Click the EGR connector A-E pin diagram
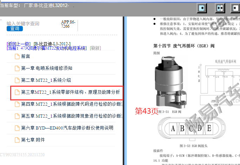 pyautogui.click(x=192, y=128)
